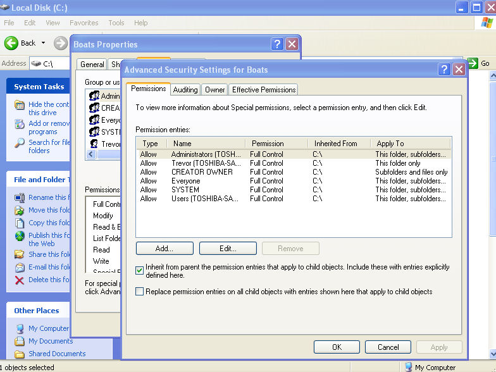Screen dimensions: 496x372
Task: Click the green Go arrow icon
Action: [x=473, y=63]
